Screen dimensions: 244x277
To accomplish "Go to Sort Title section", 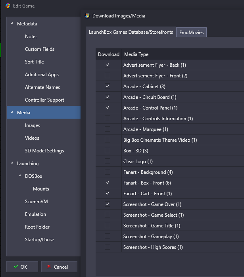I will pos(35,62).
